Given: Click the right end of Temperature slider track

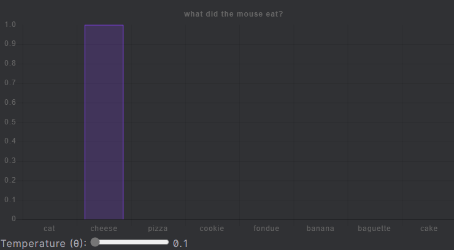Looking at the screenshot, I should tap(167, 242).
